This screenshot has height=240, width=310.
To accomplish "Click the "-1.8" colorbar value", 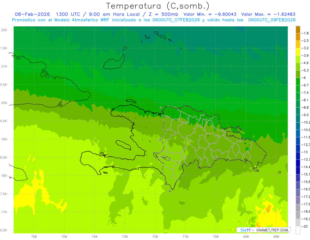I will point(305,33).
